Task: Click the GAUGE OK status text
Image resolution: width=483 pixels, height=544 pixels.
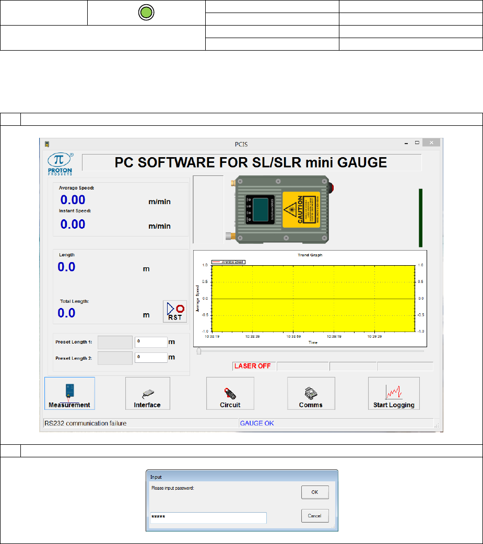Action: tap(257, 423)
